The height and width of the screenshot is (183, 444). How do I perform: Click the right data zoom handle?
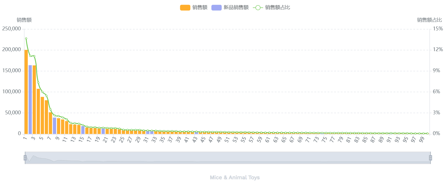point(431,158)
